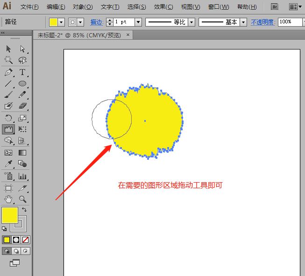Viewport: 305px width, 276px height.
Task: Set paint mode to Color
Action: tap(7, 240)
